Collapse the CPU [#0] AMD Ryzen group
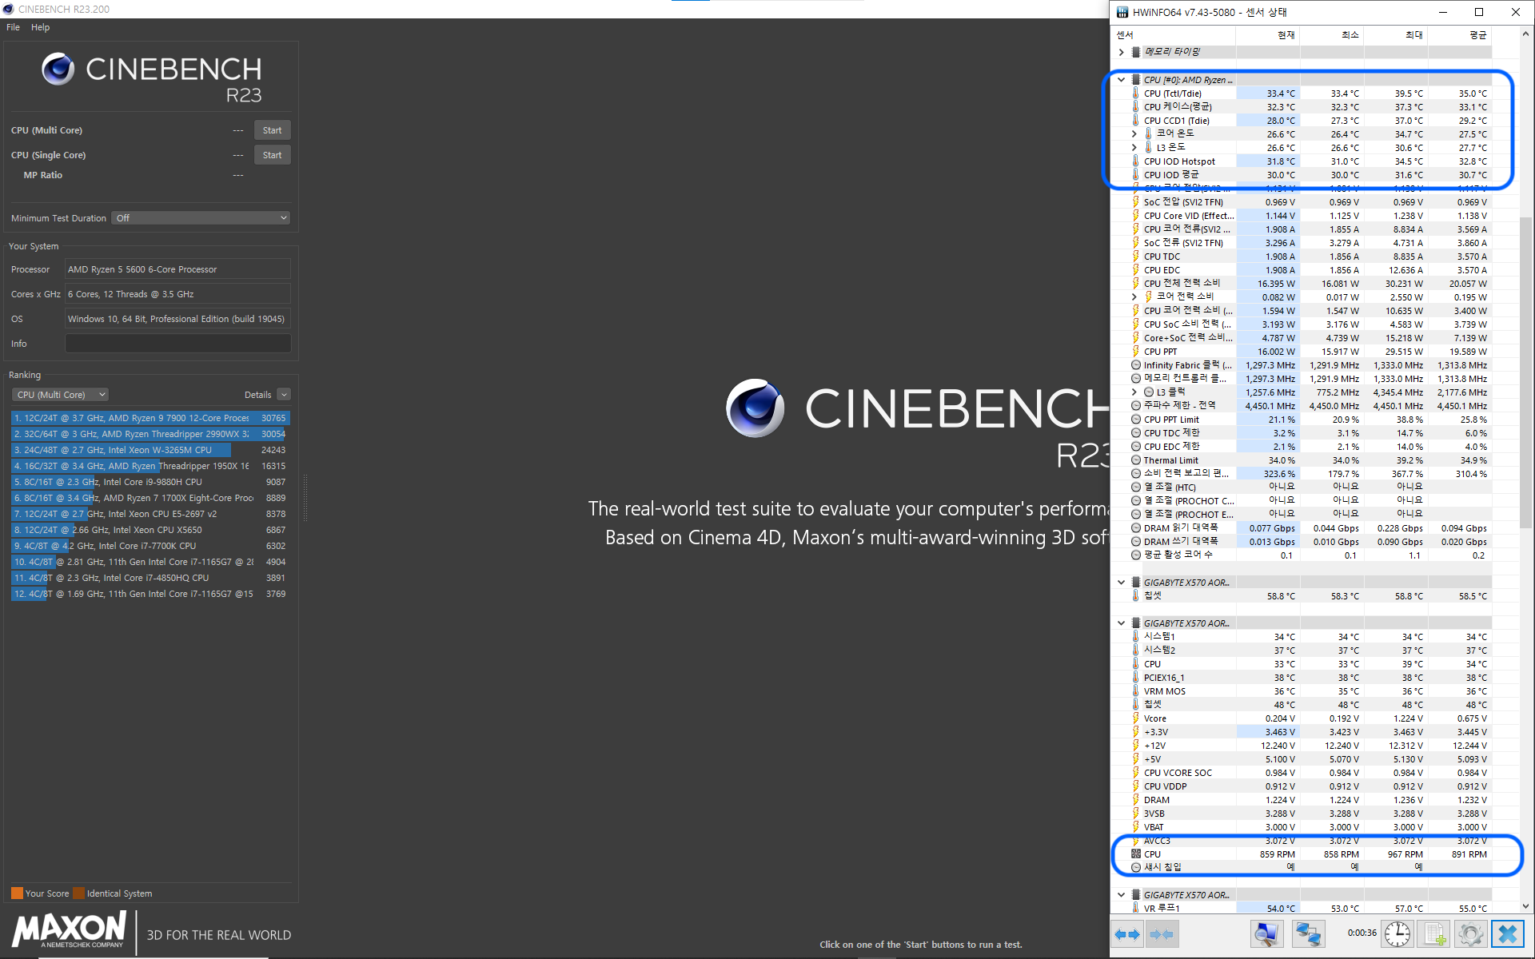This screenshot has width=1535, height=959. tap(1121, 80)
